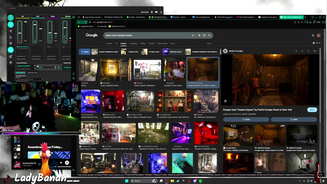327x184 pixels.
Task: Adjust the Mic channel volume fader
Action: click(20, 33)
